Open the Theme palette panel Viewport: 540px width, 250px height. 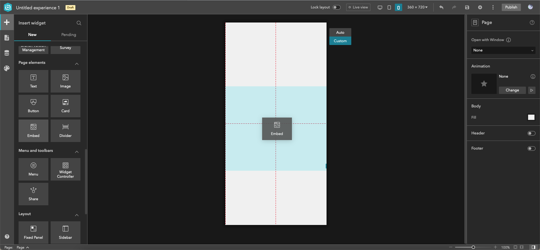click(7, 68)
